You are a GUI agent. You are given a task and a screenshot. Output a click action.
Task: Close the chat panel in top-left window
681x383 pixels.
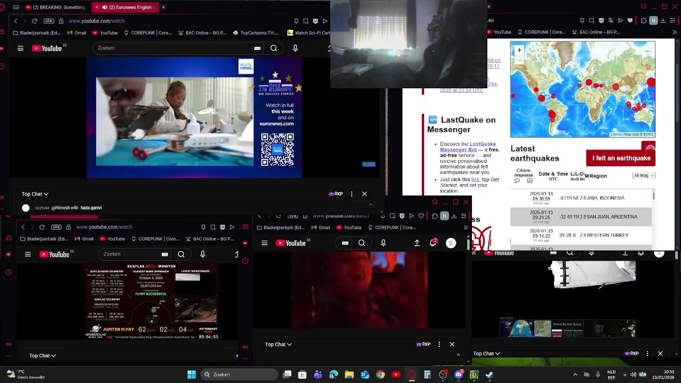click(x=364, y=194)
